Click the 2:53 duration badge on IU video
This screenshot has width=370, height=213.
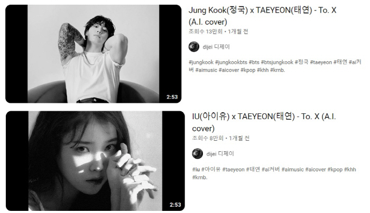175,205
